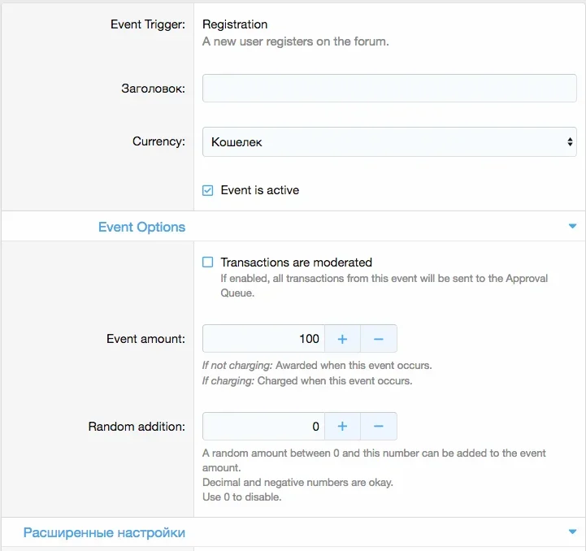Screen dimensions: 586x551
Task: Collapse Event Options using arrow icon
Action: point(572,226)
